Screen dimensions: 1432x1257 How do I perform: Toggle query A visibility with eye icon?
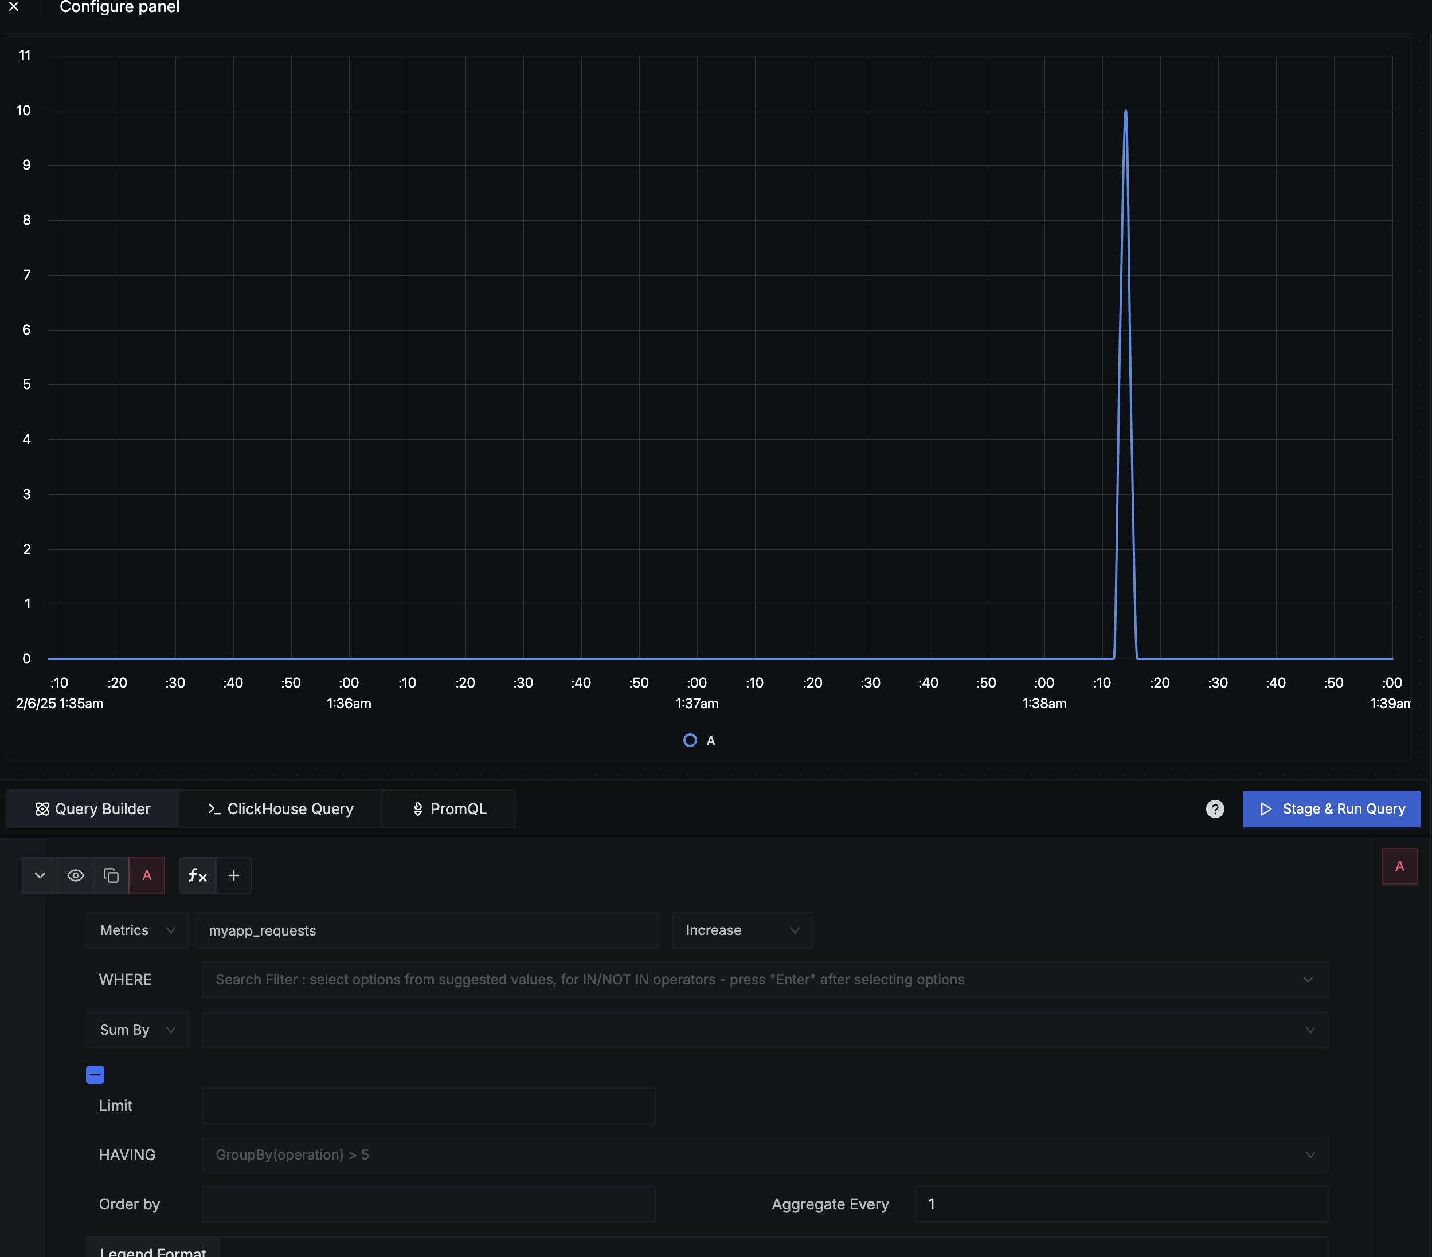76,875
